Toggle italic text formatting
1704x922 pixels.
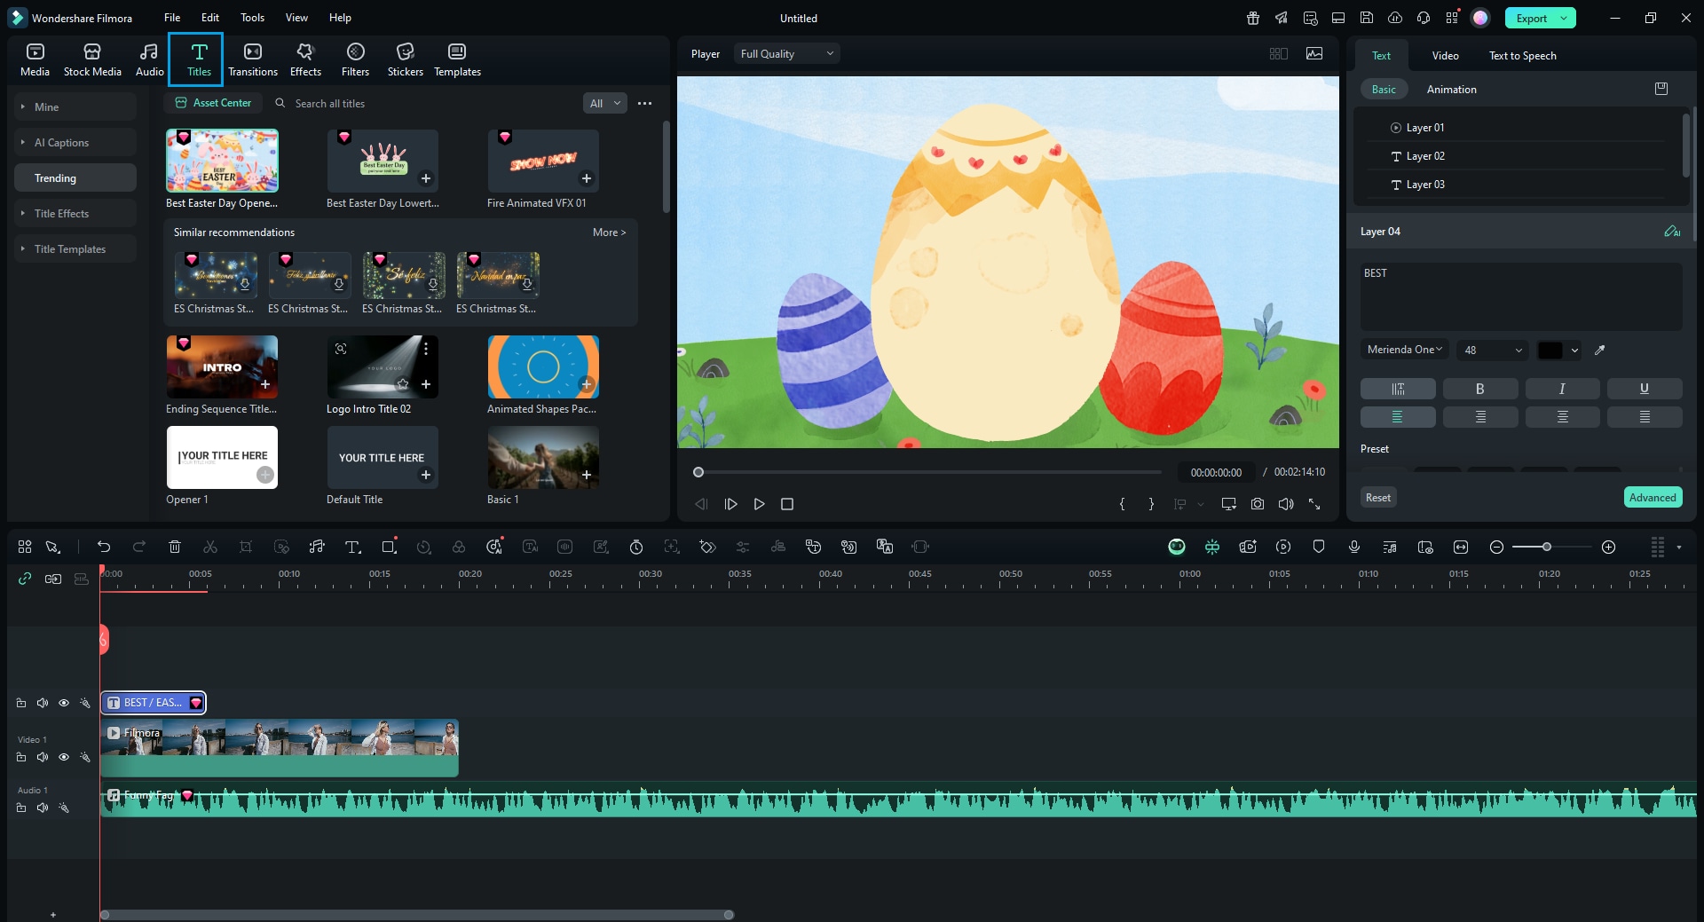1562,389
